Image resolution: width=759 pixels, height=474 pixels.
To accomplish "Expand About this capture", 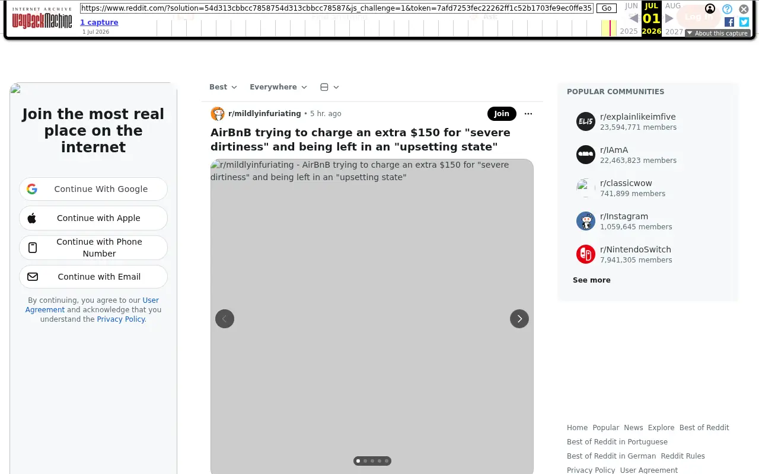I will (717, 33).
